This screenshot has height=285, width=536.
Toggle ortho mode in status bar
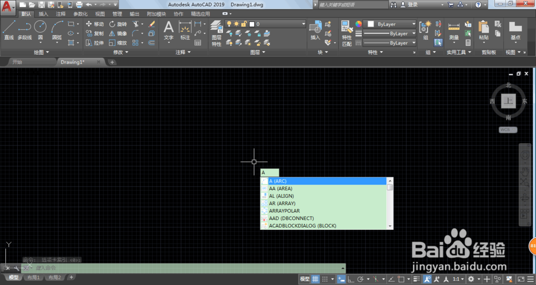coord(351,279)
